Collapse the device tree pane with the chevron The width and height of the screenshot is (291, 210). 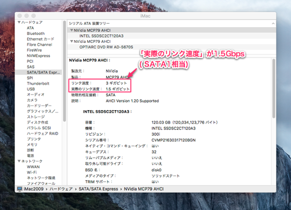click(x=273, y=24)
